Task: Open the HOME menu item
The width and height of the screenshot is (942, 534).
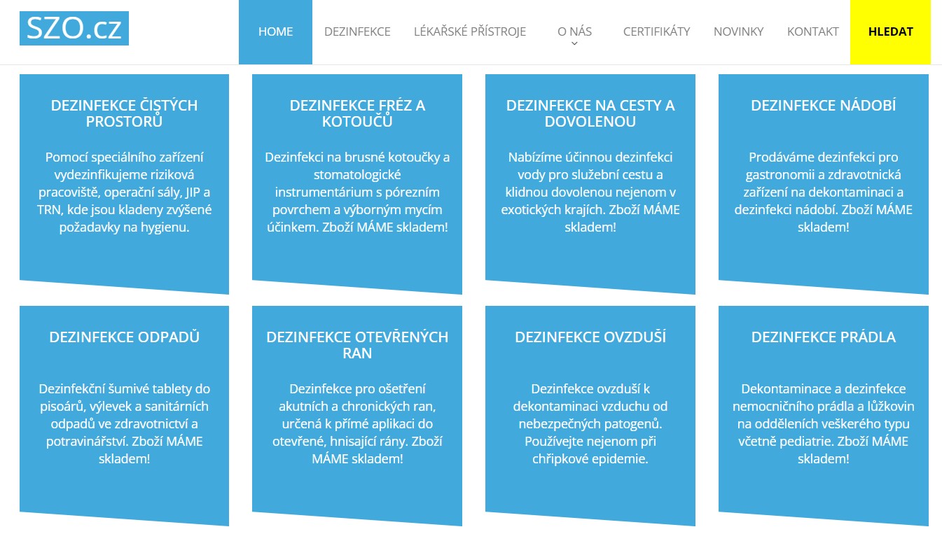Action: tap(275, 31)
